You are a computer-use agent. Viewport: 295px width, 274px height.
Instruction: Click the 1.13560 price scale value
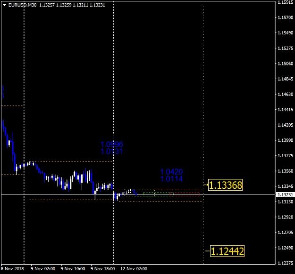click(x=286, y=171)
